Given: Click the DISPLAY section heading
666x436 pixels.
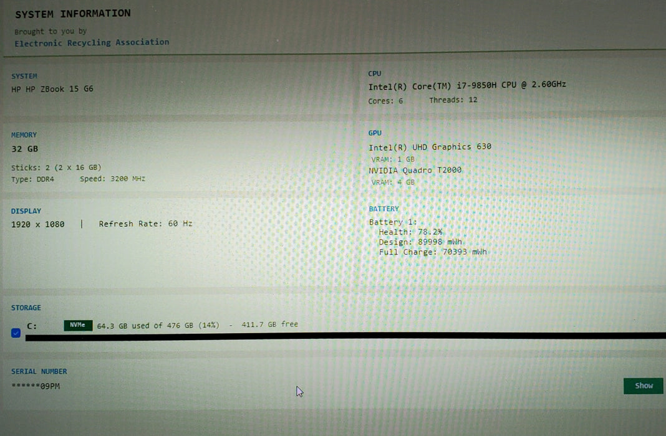Looking at the screenshot, I should coord(26,211).
